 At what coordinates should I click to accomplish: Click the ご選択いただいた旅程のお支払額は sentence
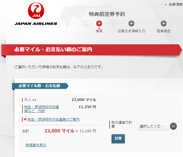point(59,67)
